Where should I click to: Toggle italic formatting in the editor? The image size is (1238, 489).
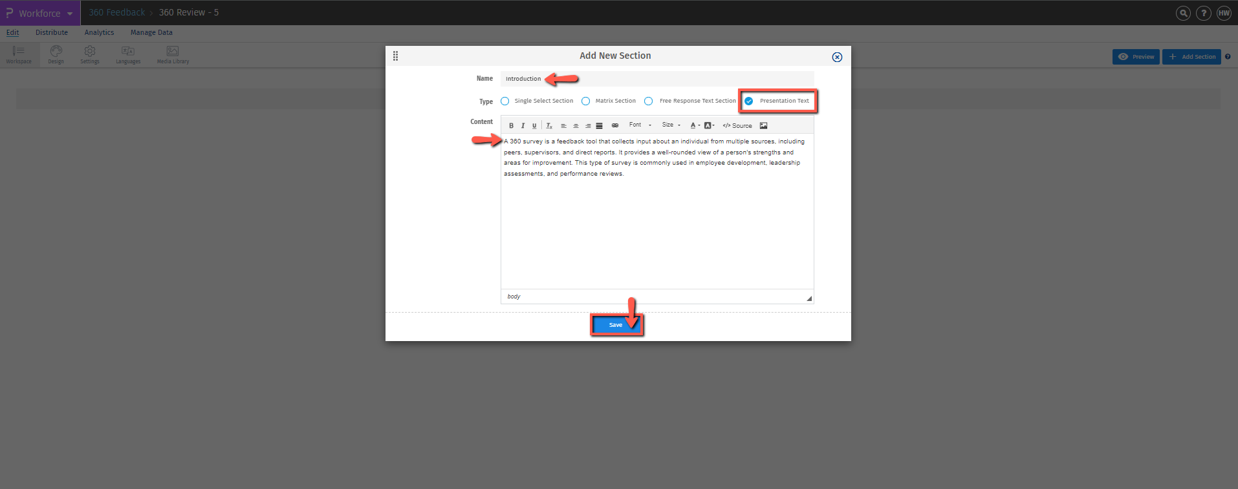(523, 125)
